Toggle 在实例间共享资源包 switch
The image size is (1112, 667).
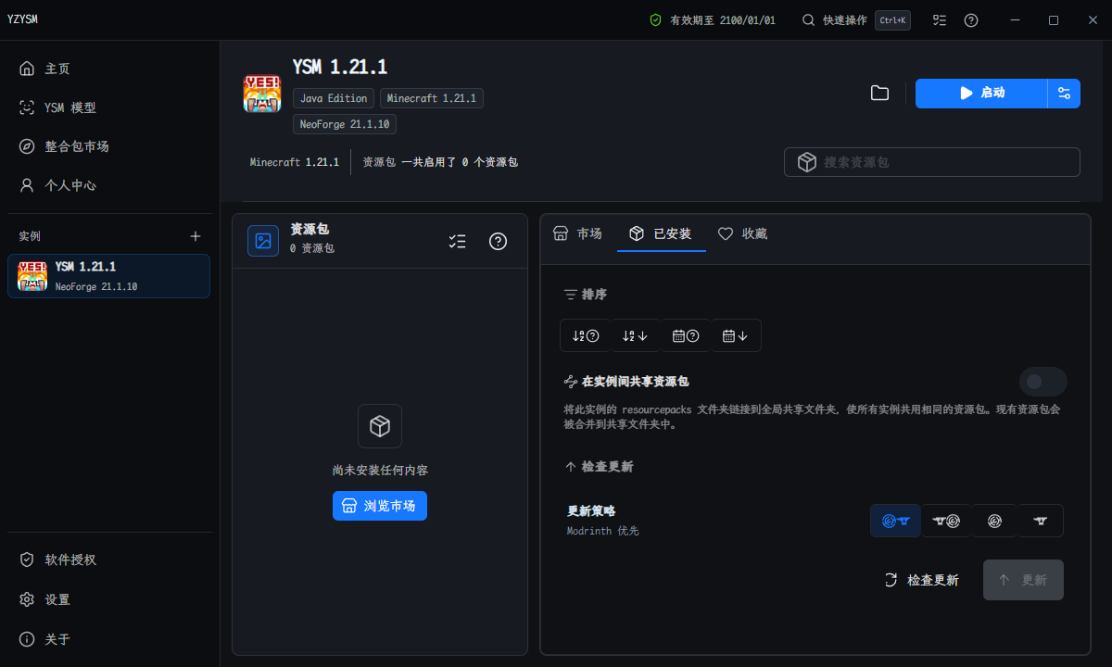point(1043,382)
